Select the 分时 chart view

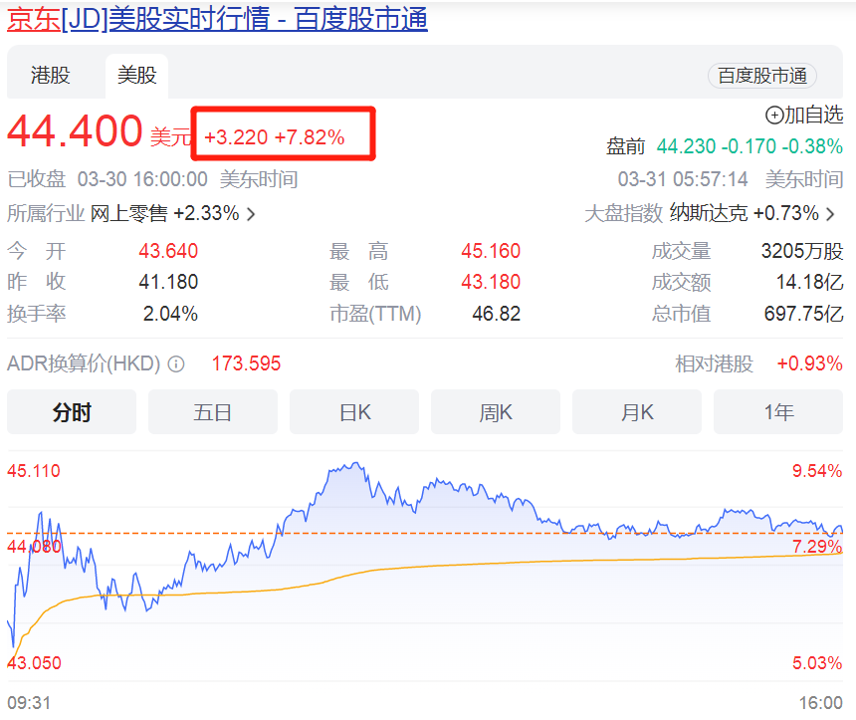coord(72,412)
